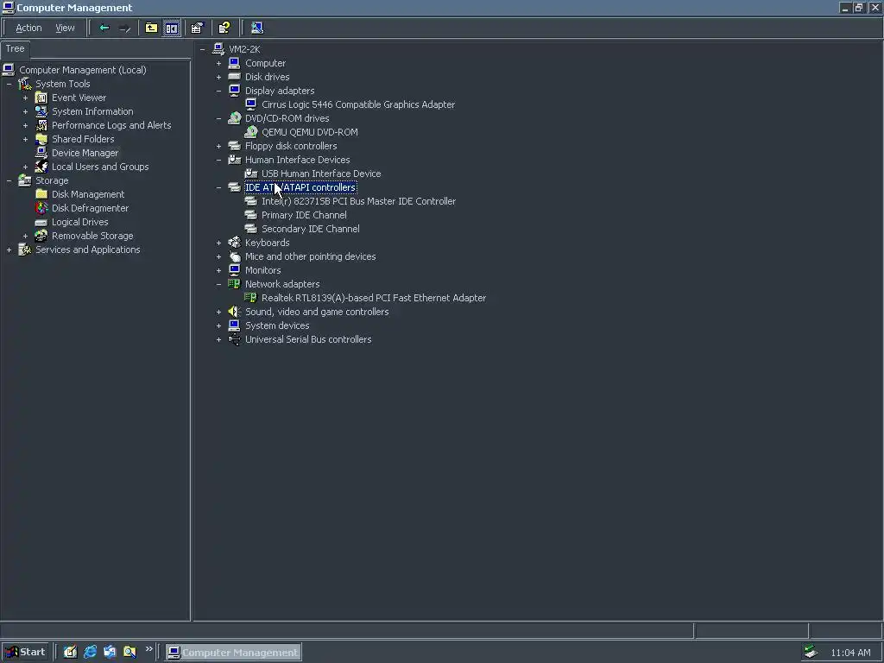Click the Disk drives category icon

point(235,77)
